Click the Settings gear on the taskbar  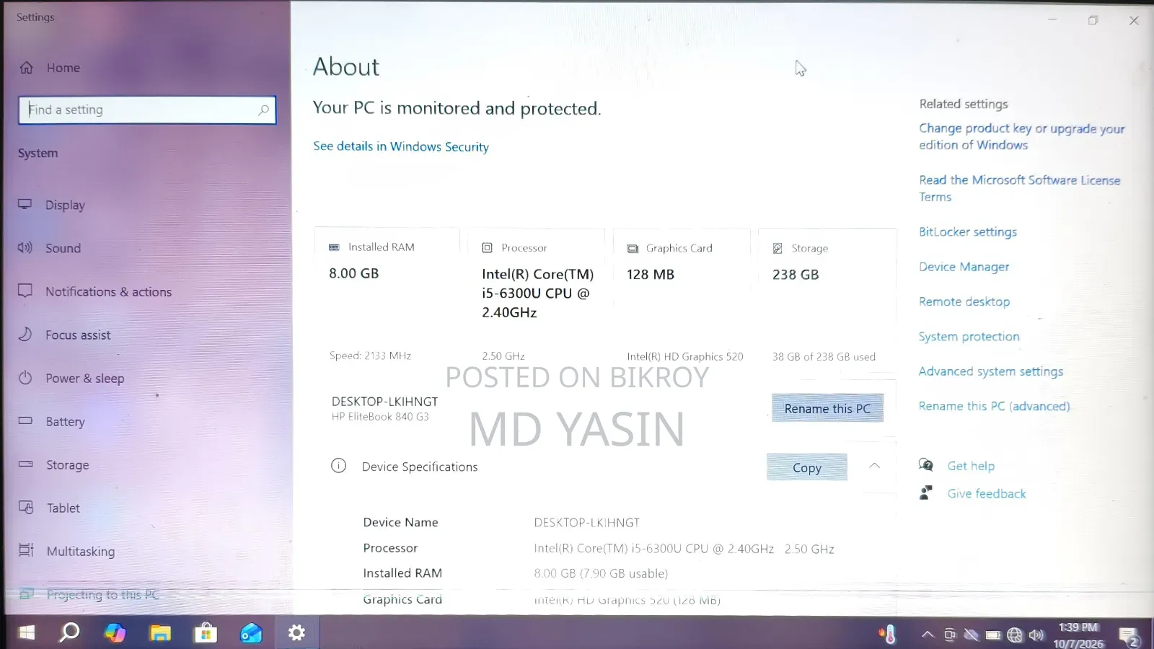(x=296, y=633)
